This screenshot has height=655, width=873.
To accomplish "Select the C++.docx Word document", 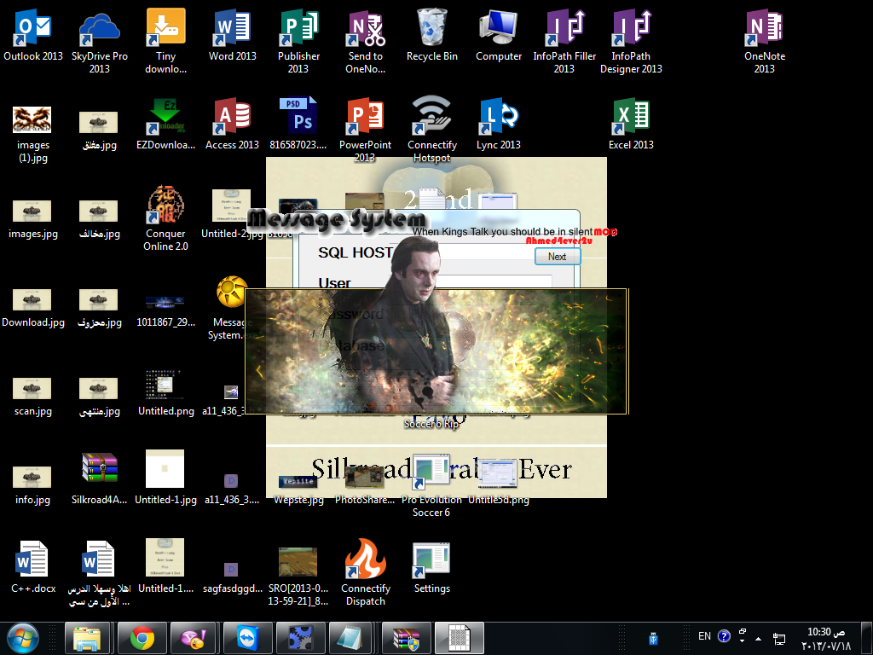I will click(31, 559).
